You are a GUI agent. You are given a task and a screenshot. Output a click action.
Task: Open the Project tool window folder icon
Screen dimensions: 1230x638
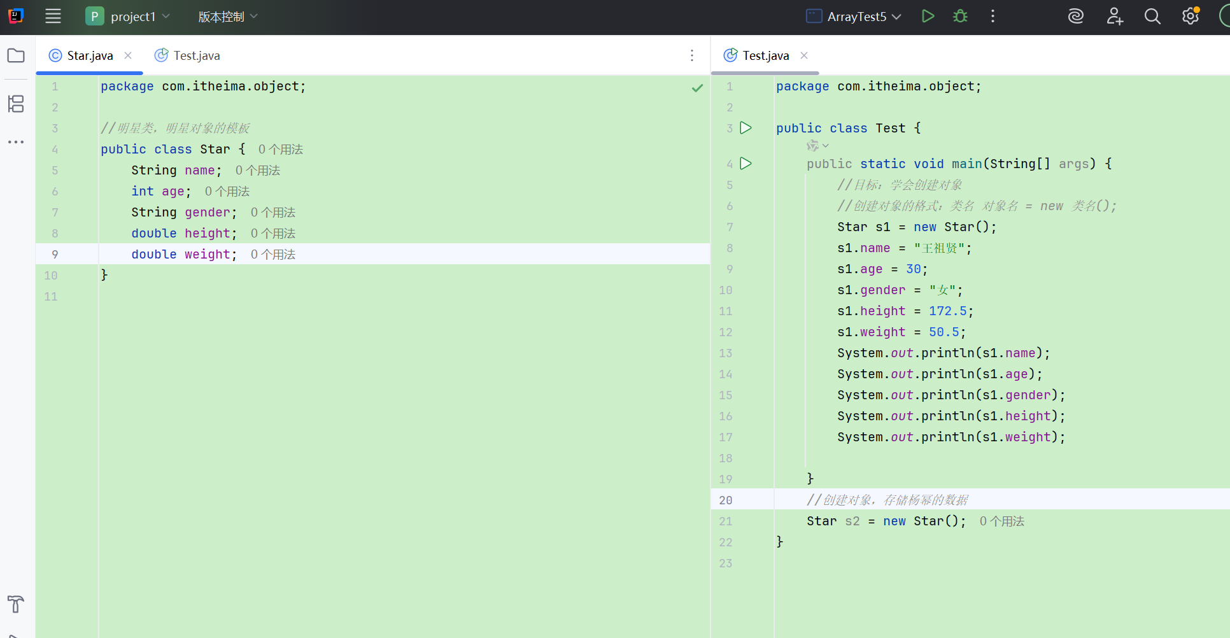16,55
